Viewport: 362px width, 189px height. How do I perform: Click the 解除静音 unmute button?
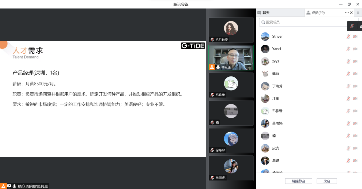point(298,181)
